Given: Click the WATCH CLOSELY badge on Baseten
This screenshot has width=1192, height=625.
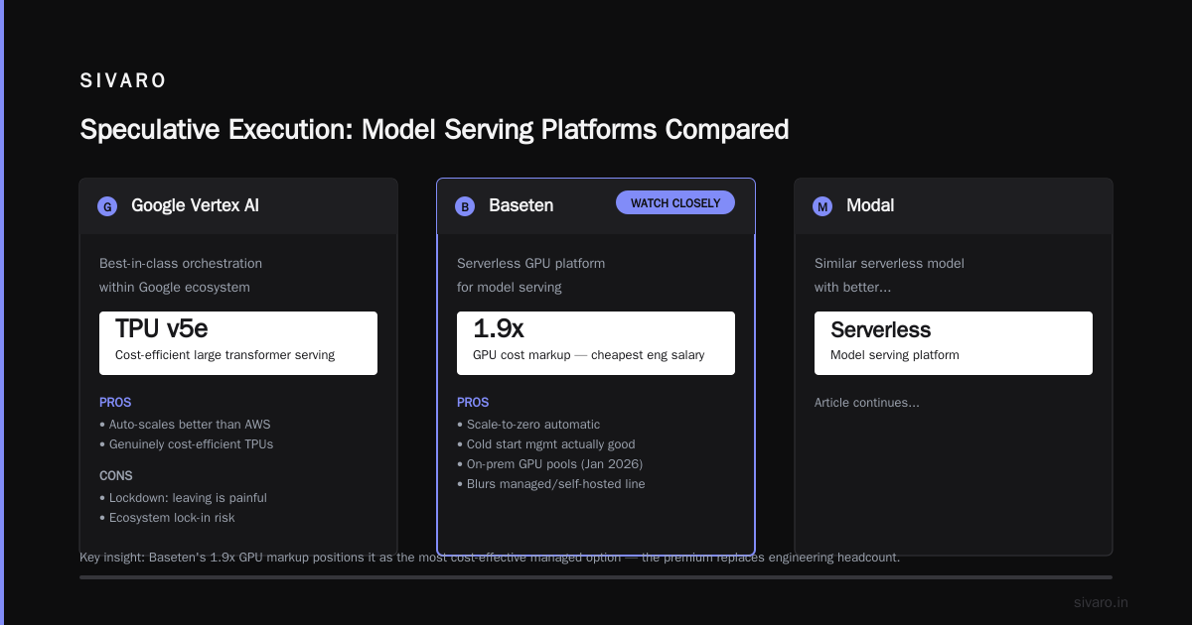Looking at the screenshot, I should point(675,202).
